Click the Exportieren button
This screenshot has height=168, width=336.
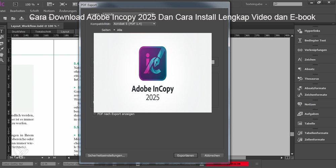point(185,156)
